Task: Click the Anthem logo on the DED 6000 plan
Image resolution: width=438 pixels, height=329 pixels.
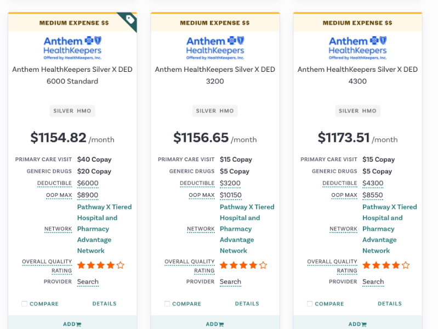Action: [72, 48]
